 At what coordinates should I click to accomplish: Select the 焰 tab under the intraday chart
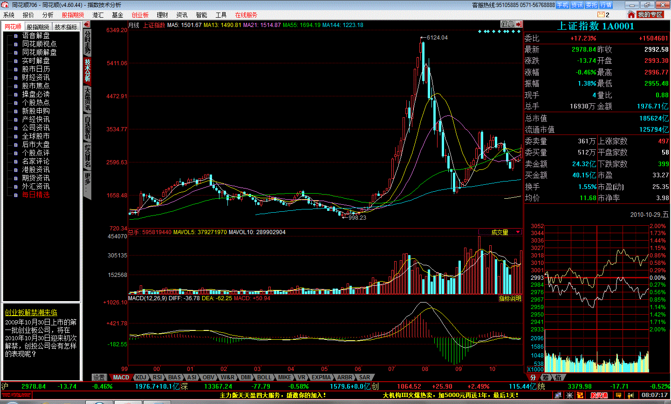coord(558,377)
